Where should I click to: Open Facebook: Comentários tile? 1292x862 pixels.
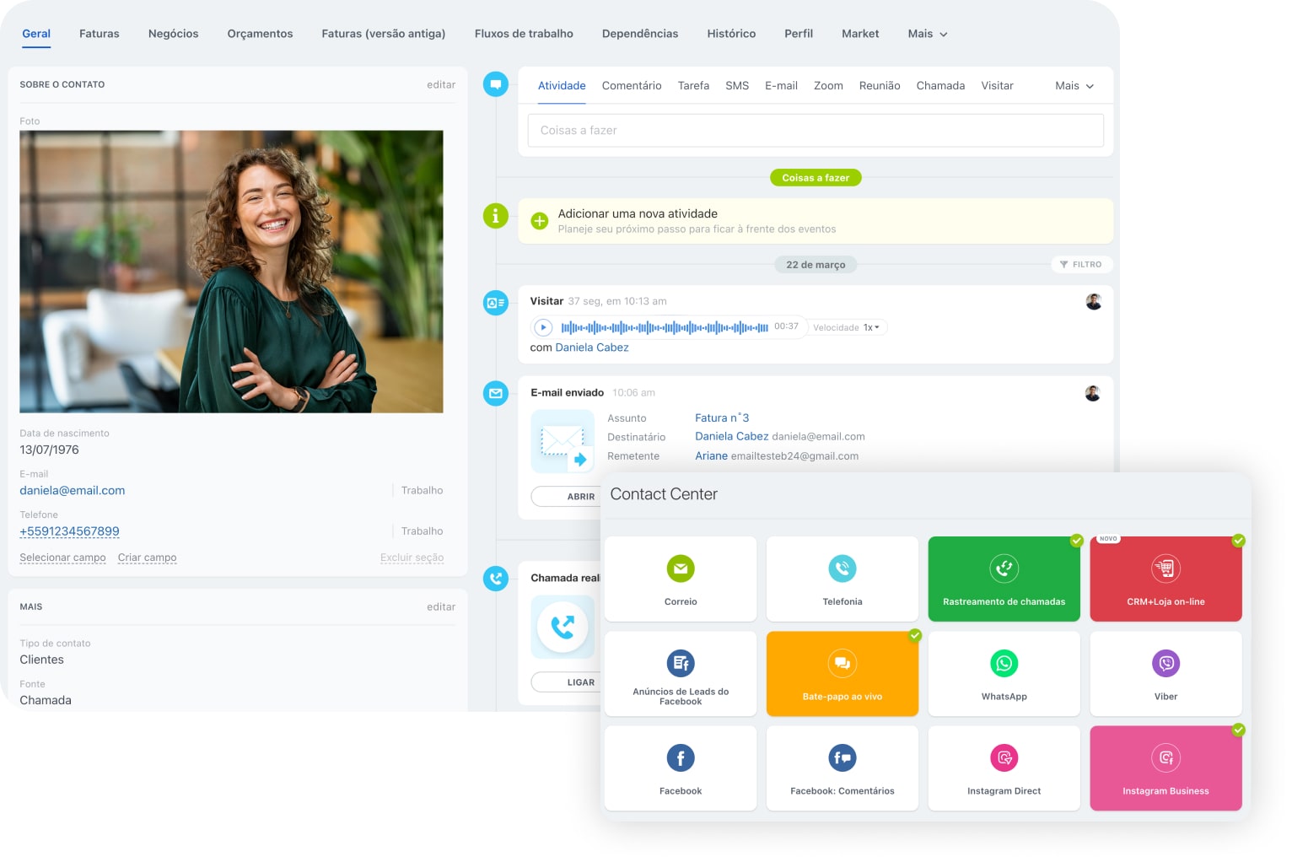pos(842,768)
